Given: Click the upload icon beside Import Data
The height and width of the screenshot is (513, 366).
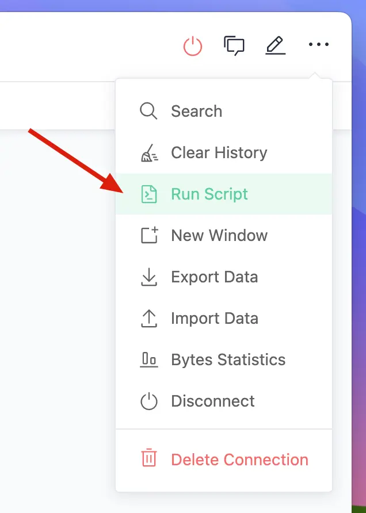Looking at the screenshot, I should click(148, 318).
